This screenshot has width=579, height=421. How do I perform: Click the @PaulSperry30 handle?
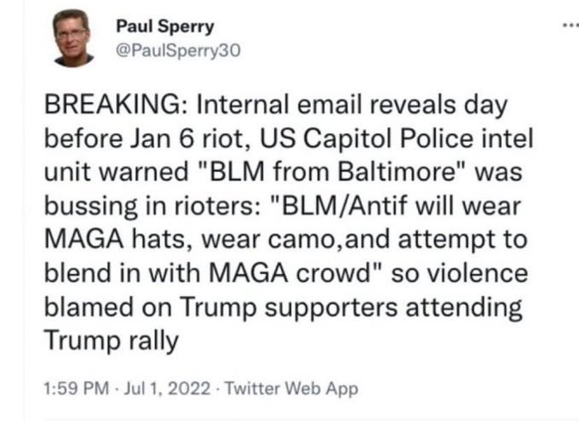pos(177,50)
